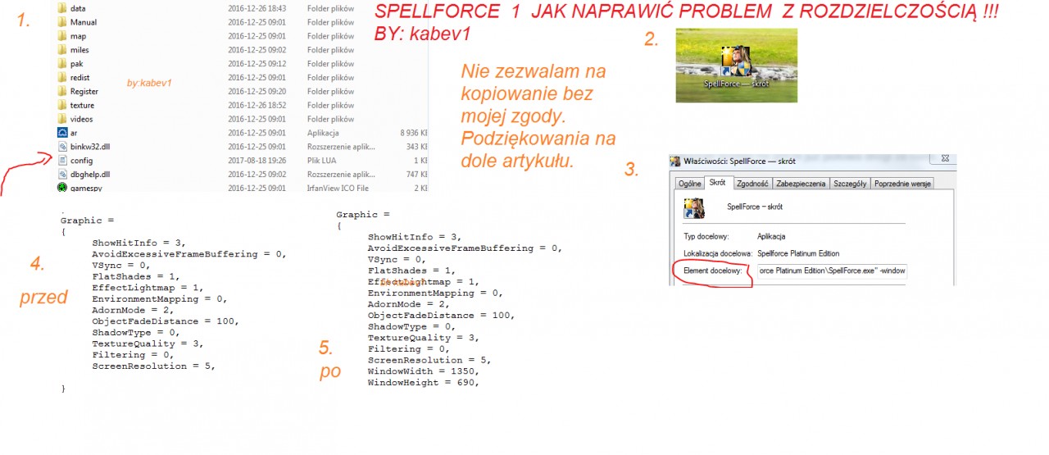Switch to the Szczegóły tab
This screenshot has width=1049, height=455.
tap(850, 184)
